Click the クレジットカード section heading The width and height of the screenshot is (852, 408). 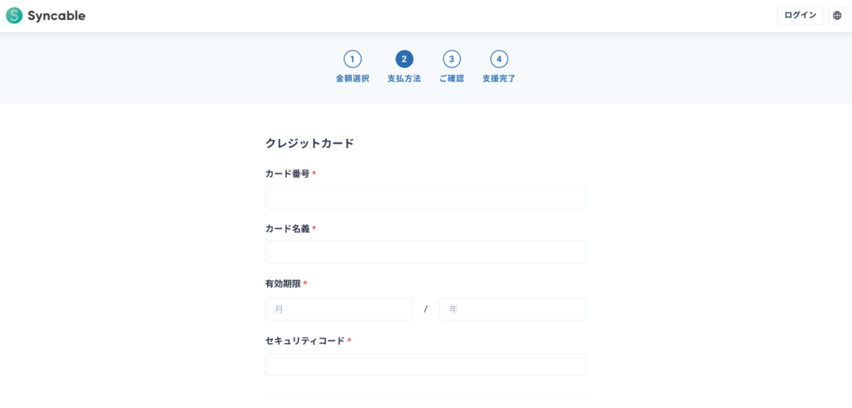[x=310, y=144]
